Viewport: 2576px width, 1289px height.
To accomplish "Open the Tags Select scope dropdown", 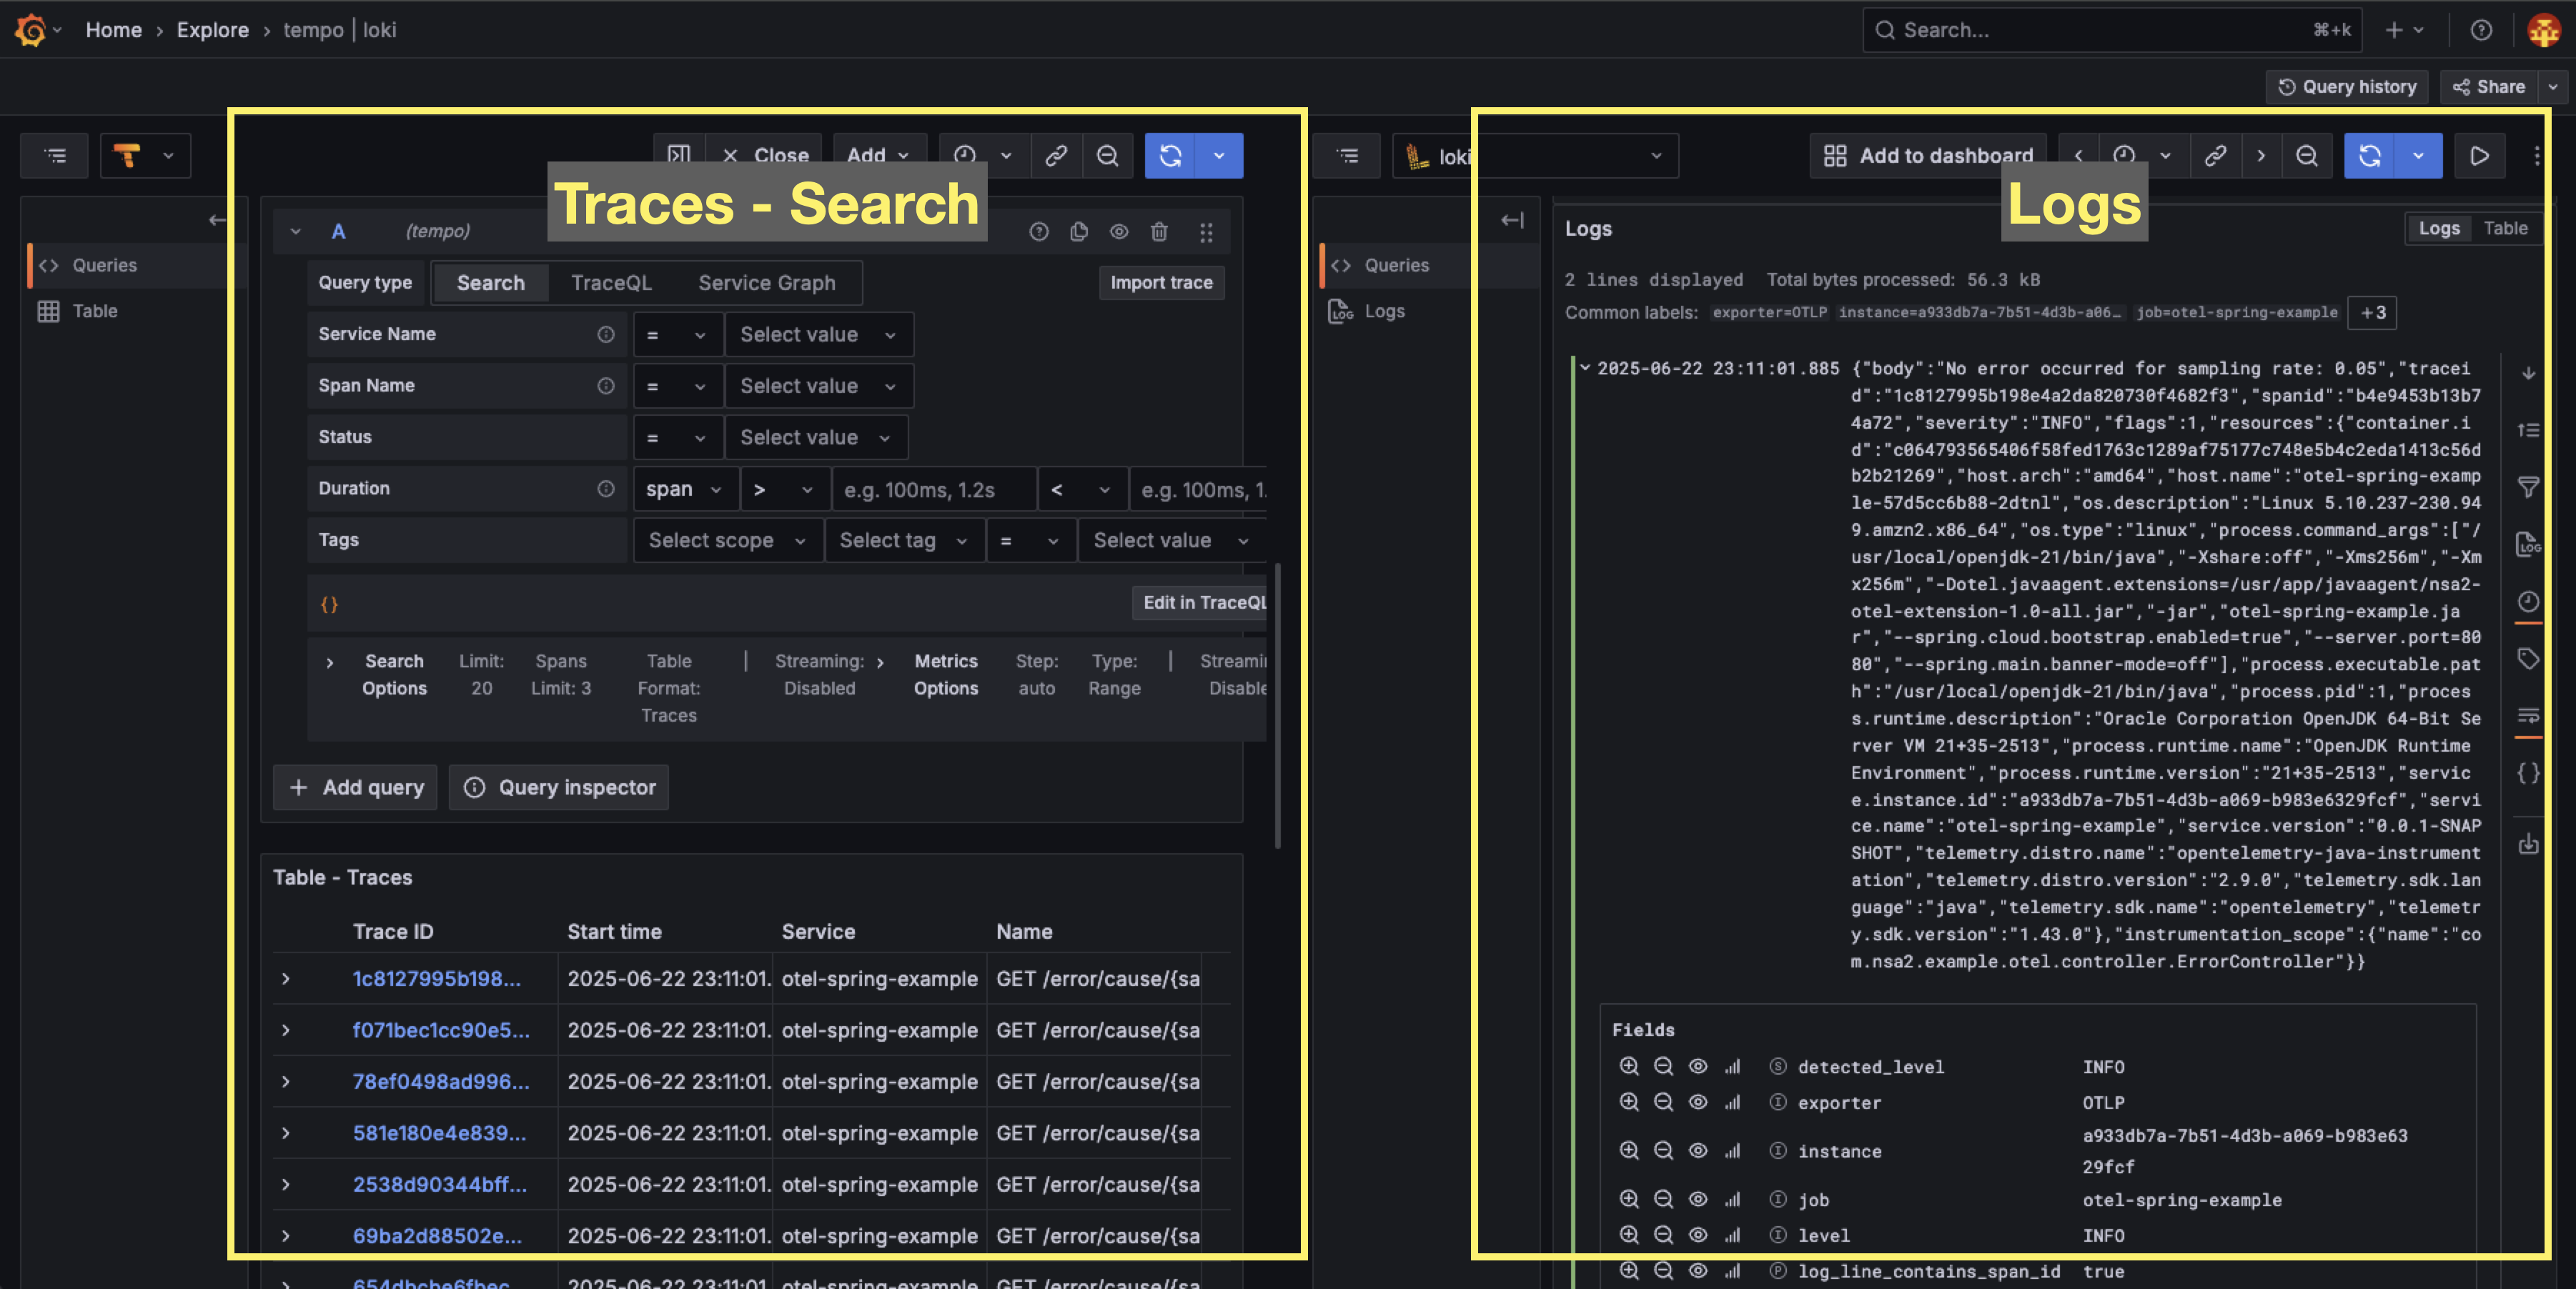I will click(x=728, y=540).
